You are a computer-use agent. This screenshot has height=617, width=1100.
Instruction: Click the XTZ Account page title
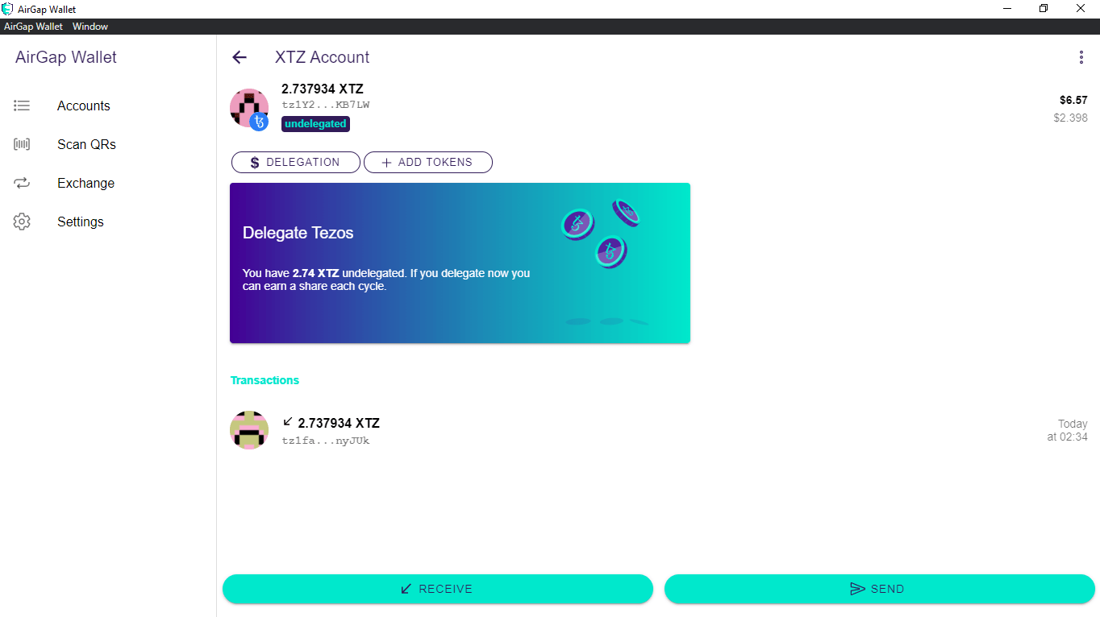point(323,57)
